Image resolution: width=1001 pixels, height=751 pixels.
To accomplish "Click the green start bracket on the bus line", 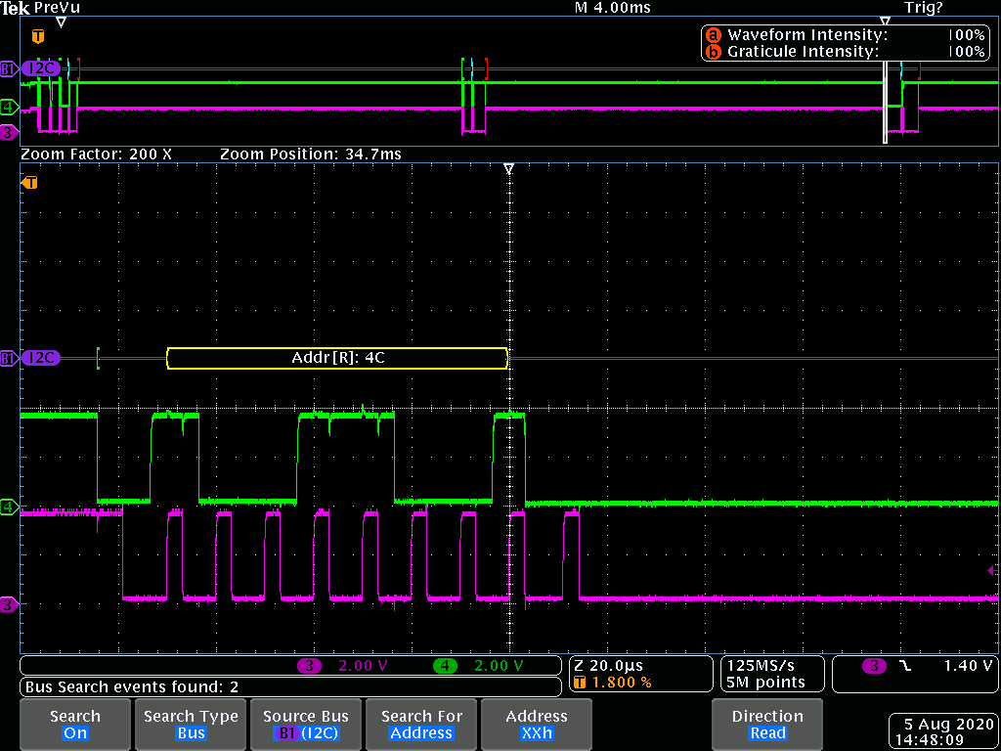I will click(x=98, y=358).
